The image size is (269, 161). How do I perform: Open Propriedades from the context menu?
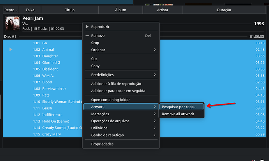pyautogui.click(x=102, y=144)
